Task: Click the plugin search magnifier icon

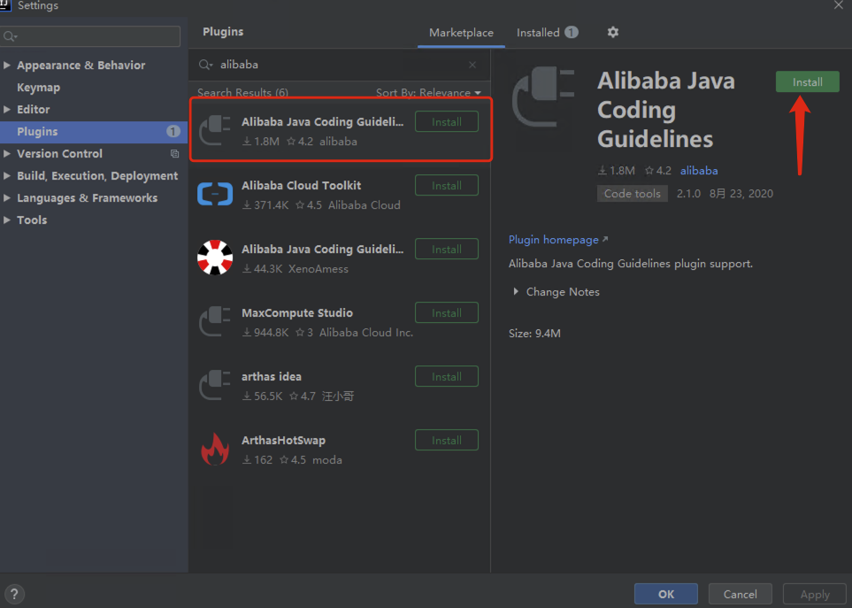Action: click(x=205, y=65)
